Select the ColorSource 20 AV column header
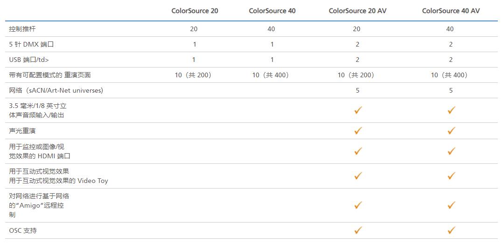 pos(357,11)
